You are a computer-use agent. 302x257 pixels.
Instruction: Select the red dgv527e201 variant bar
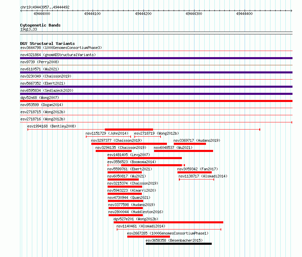click(x=169, y=222)
